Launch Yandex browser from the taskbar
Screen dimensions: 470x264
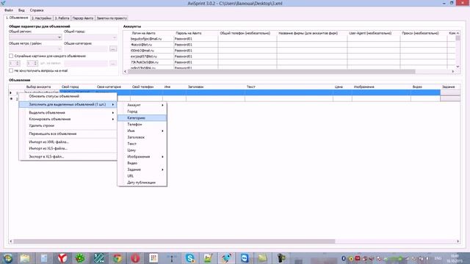point(62,258)
